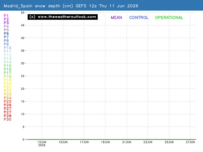Screen dimensions: 203x152
Task: Pick the 25JUN x-axis date label
Action: (x=169, y=142)
